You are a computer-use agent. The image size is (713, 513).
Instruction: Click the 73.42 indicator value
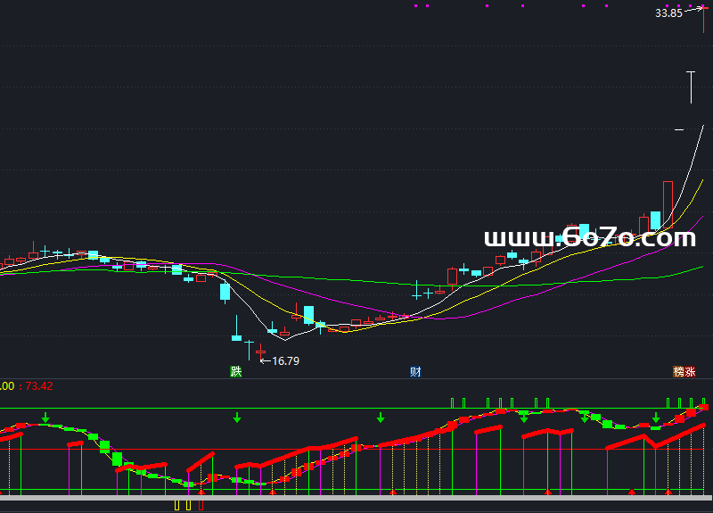(40, 386)
